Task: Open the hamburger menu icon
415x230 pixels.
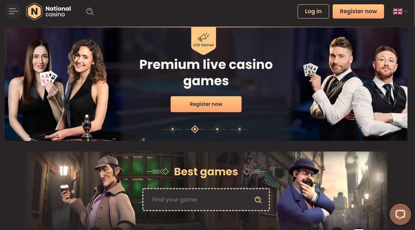Action: pos(13,11)
